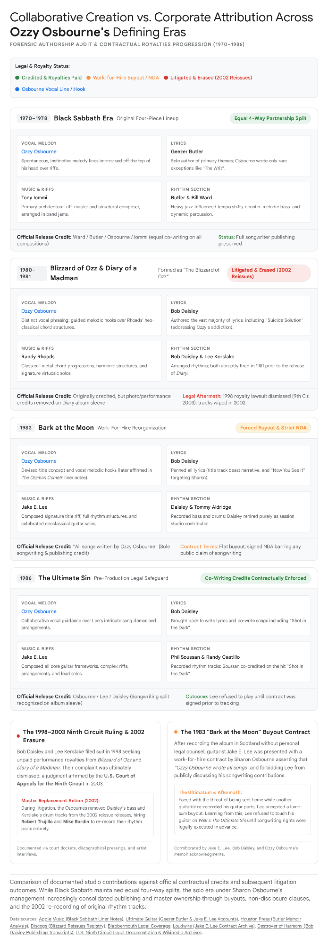The image size is (328, 946).
Task: Click the red Litigated & Erased legend dot
Action: (x=166, y=78)
